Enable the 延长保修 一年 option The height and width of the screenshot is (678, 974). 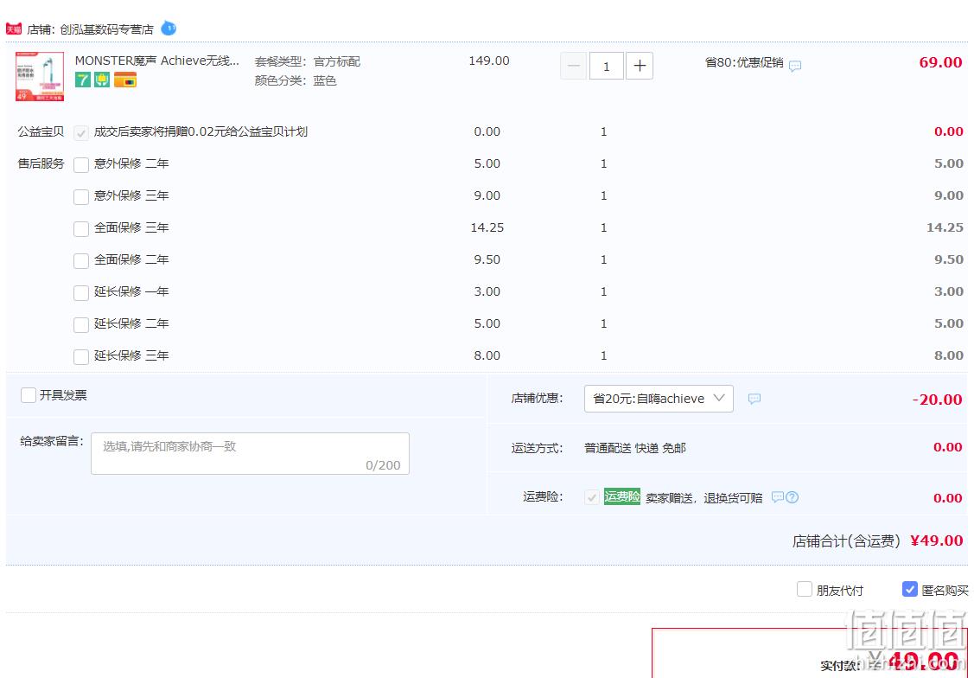coord(81,292)
